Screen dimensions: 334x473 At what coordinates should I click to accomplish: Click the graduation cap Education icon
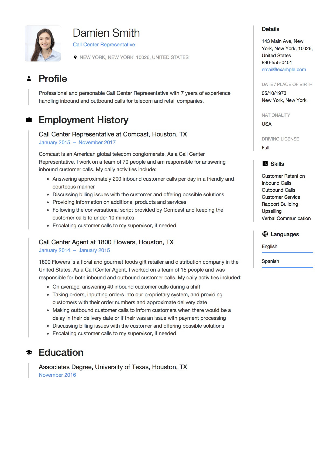[x=29, y=352]
